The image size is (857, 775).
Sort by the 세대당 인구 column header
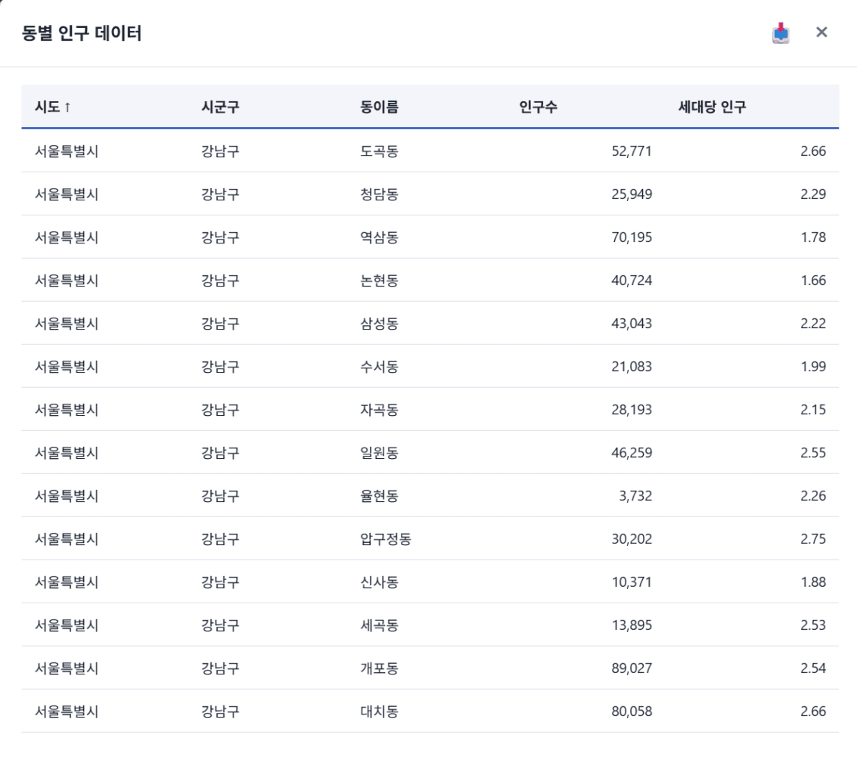pos(712,107)
